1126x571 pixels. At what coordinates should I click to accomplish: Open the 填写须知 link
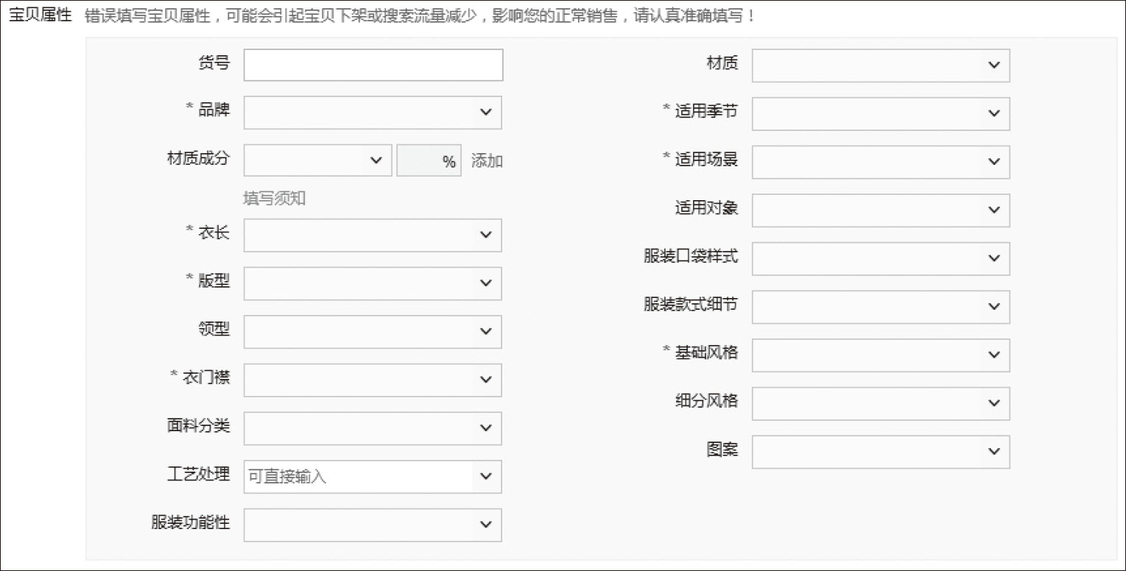[x=274, y=199]
